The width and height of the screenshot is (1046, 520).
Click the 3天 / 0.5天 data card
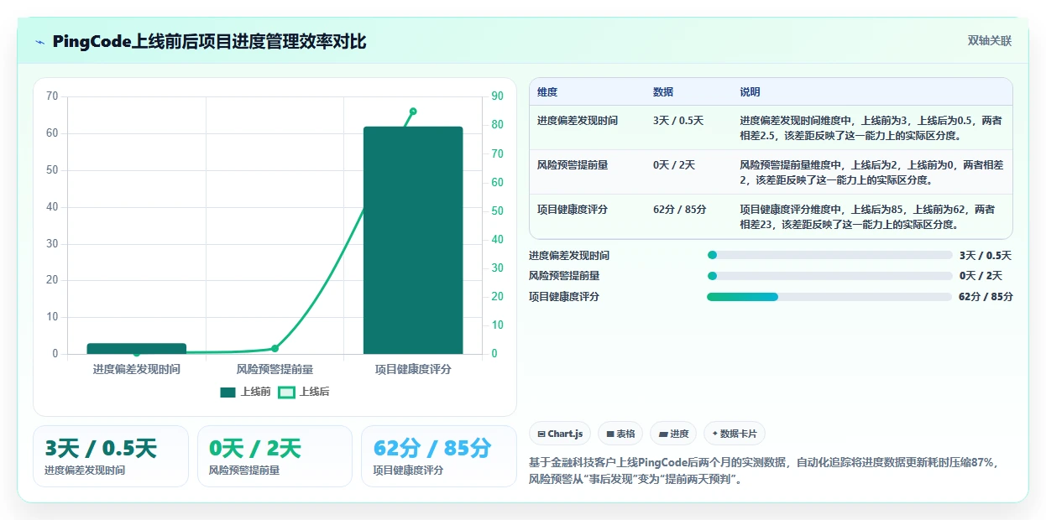click(111, 456)
